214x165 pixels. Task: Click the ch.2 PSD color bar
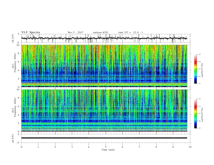(195, 114)
